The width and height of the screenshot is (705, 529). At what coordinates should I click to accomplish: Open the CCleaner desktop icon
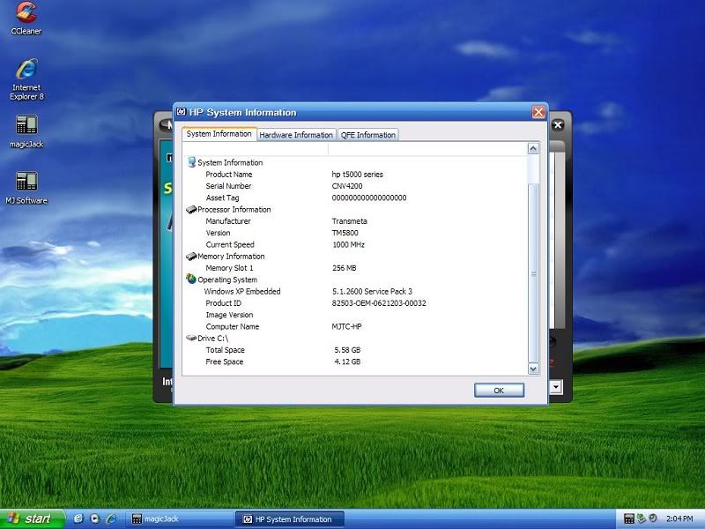point(26,13)
